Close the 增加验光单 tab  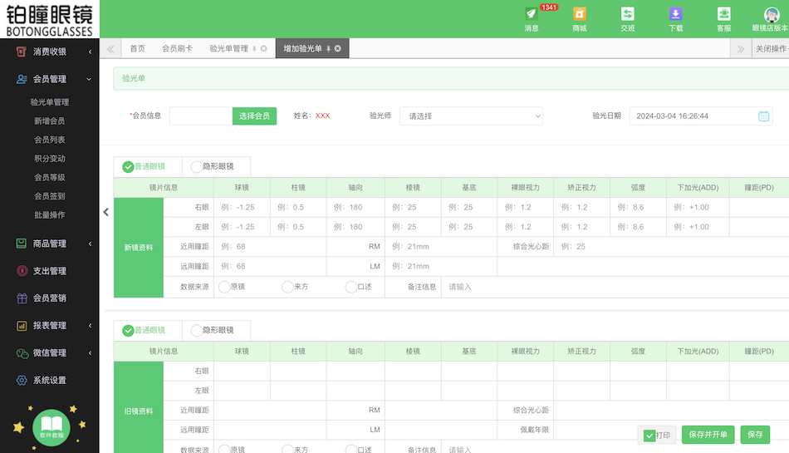(x=337, y=49)
